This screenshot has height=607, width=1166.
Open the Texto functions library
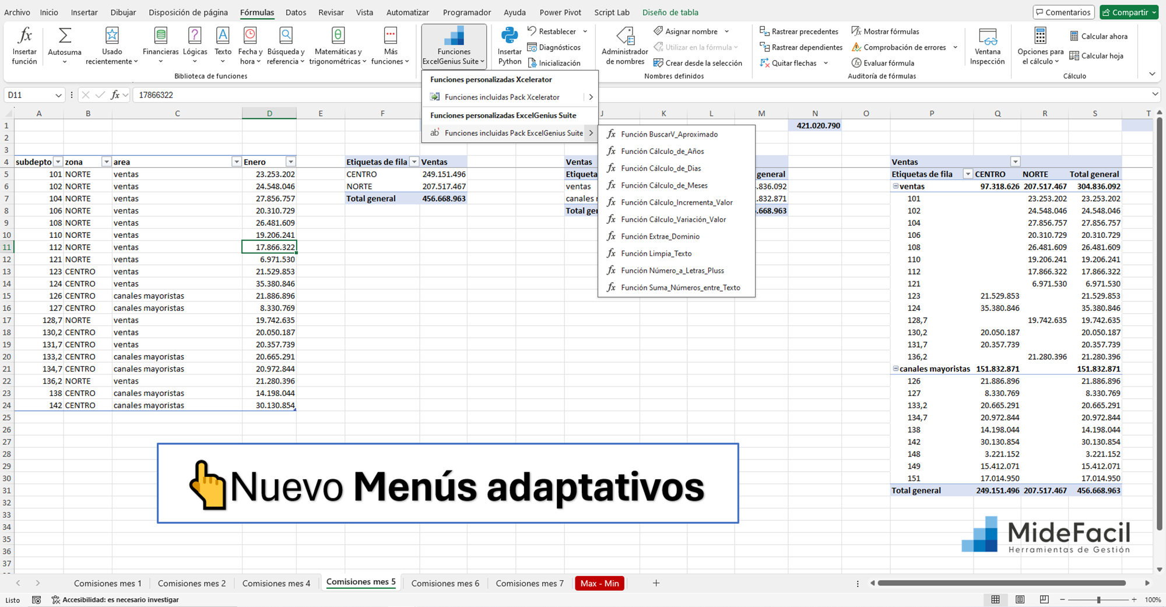coord(223,45)
